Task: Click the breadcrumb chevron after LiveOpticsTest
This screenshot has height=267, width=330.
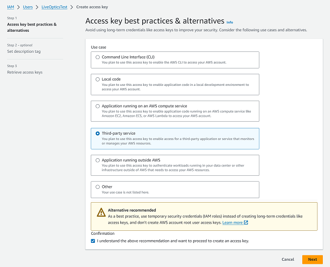Action: coord(72,7)
